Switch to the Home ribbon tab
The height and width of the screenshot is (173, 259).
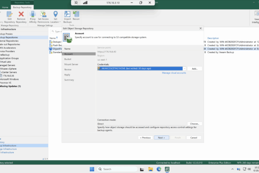(x=5, y=8)
